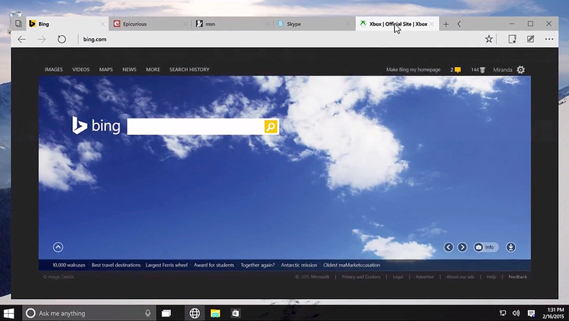Viewport: 569px width, 321px height.
Task: Open File Explorer from taskbar
Action: click(216, 313)
